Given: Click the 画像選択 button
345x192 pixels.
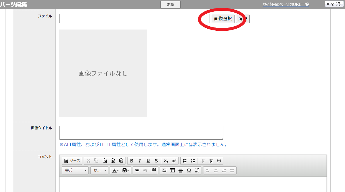Looking at the screenshot, I should coord(223,19).
